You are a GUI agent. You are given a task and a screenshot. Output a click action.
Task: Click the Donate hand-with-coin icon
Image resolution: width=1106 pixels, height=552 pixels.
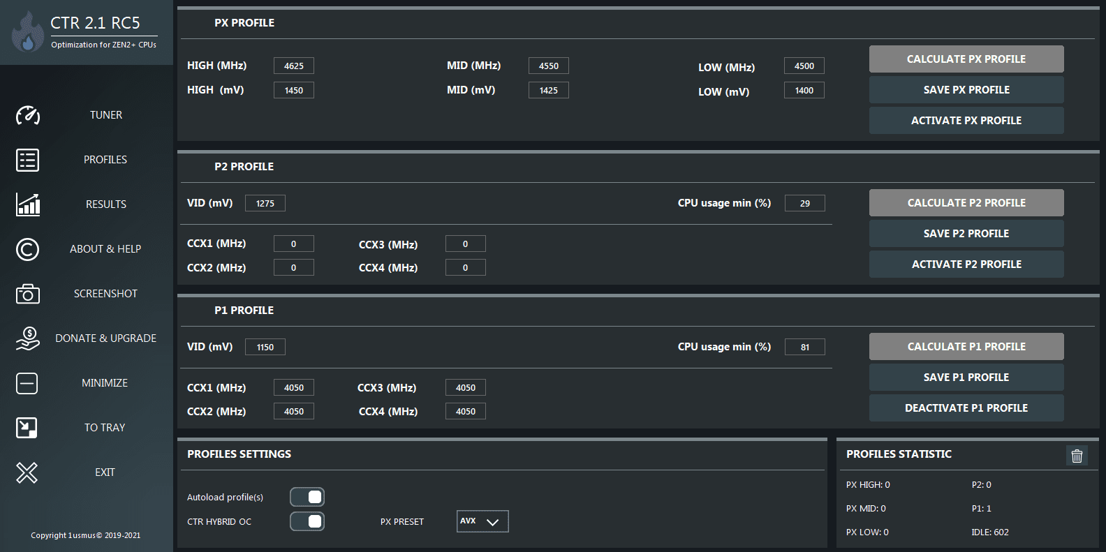click(x=28, y=338)
